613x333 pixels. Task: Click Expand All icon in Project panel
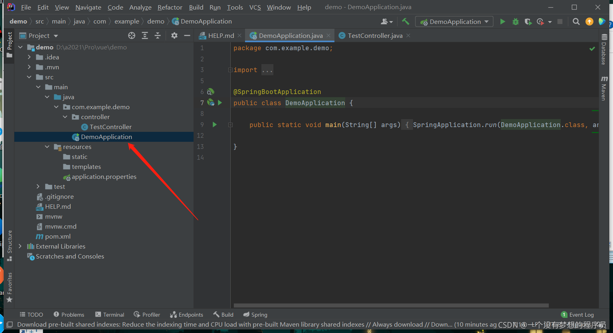coord(145,35)
